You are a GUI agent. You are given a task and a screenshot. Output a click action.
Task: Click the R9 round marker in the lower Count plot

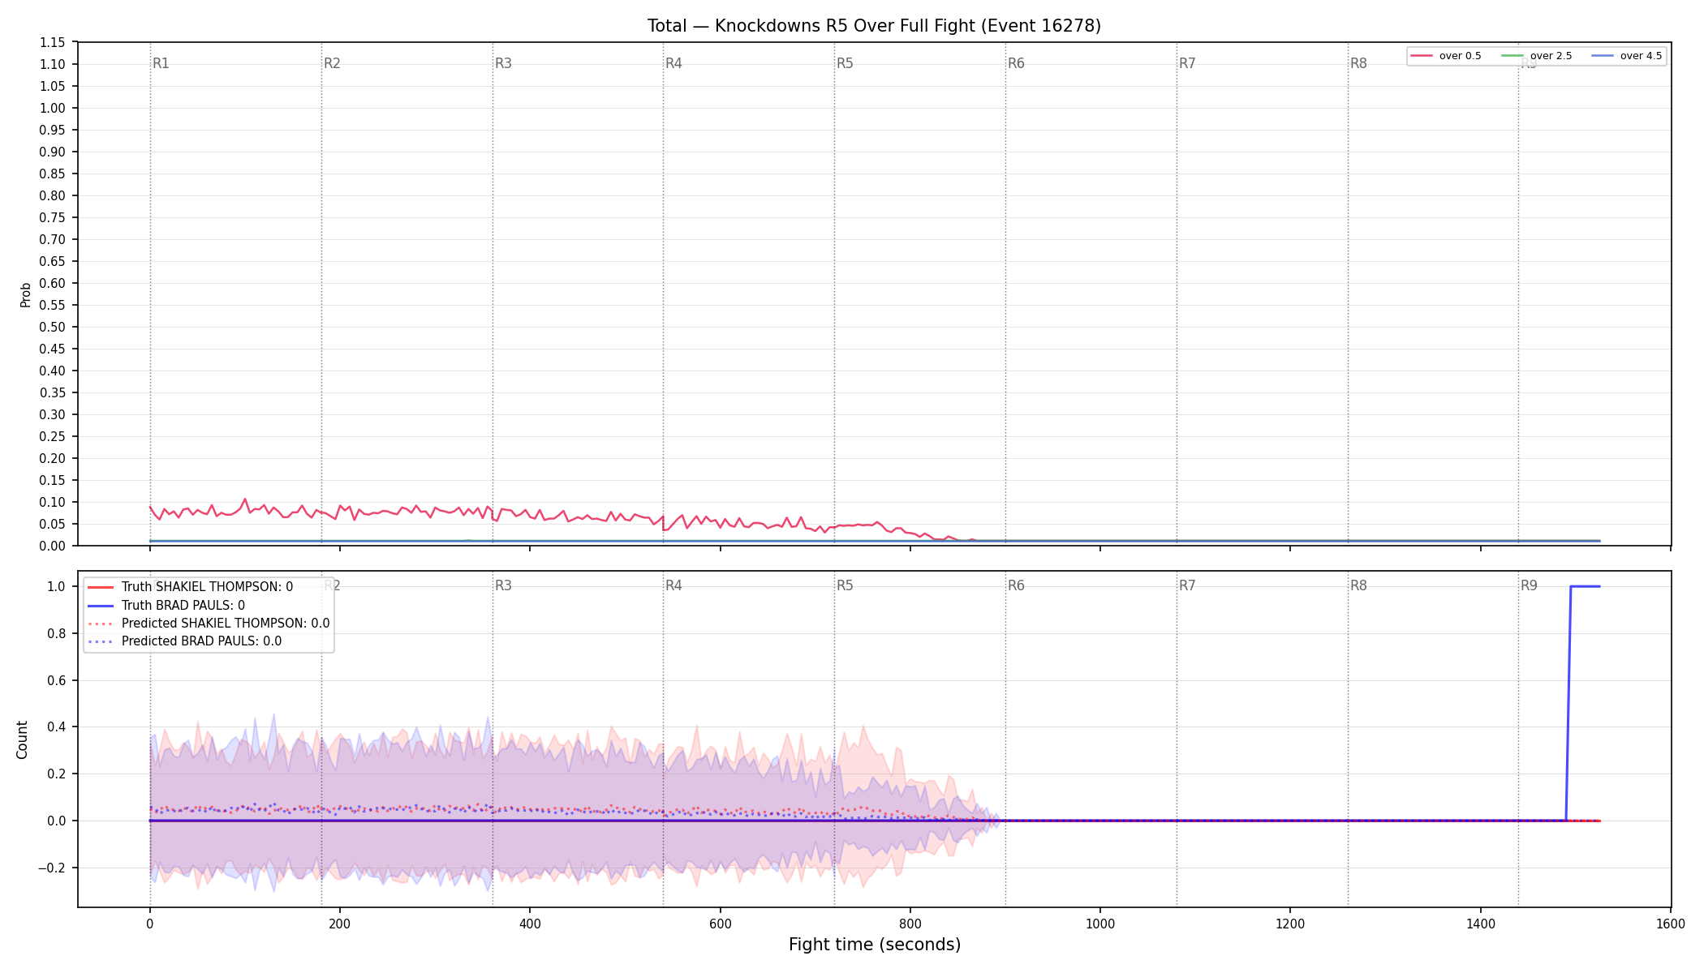(x=1529, y=585)
